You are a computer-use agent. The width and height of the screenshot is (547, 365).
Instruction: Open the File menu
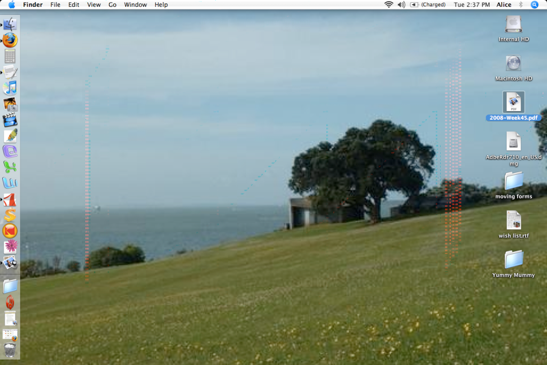55,4
